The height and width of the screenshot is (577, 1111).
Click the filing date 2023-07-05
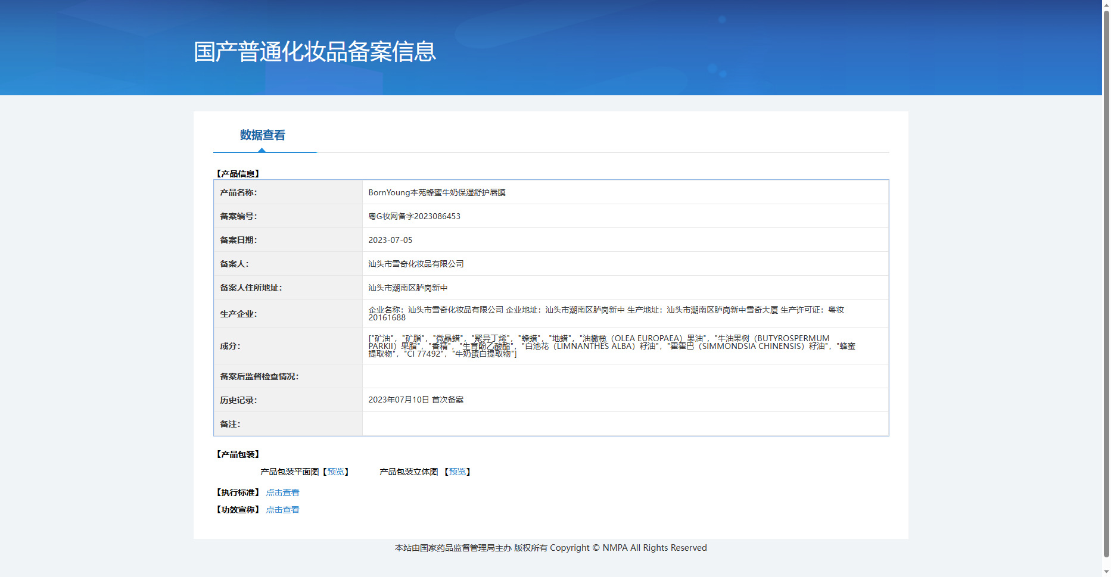tap(390, 240)
